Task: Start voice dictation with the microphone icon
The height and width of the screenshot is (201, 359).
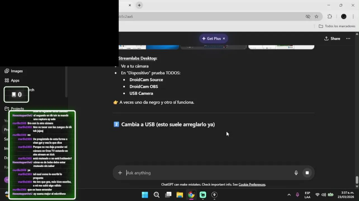Action: [296, 173]
